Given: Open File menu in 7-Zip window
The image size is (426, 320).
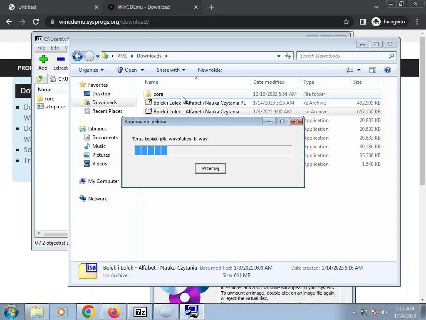Looking at the screenshot, I should click(x=41, y=47).
